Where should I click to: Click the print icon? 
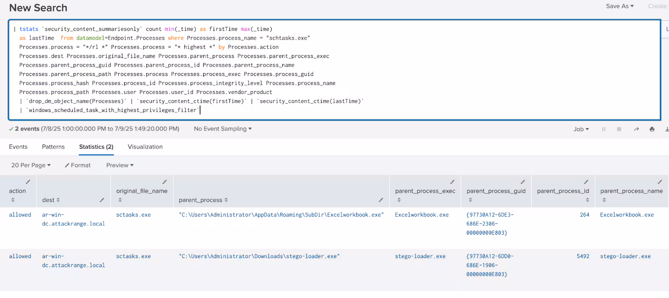(652, 129)
